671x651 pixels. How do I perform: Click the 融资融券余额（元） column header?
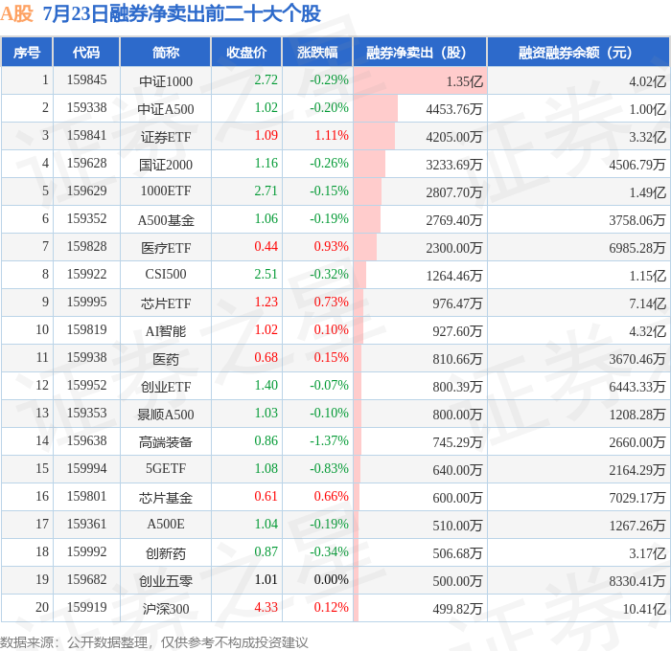click(x=578, y=52)
